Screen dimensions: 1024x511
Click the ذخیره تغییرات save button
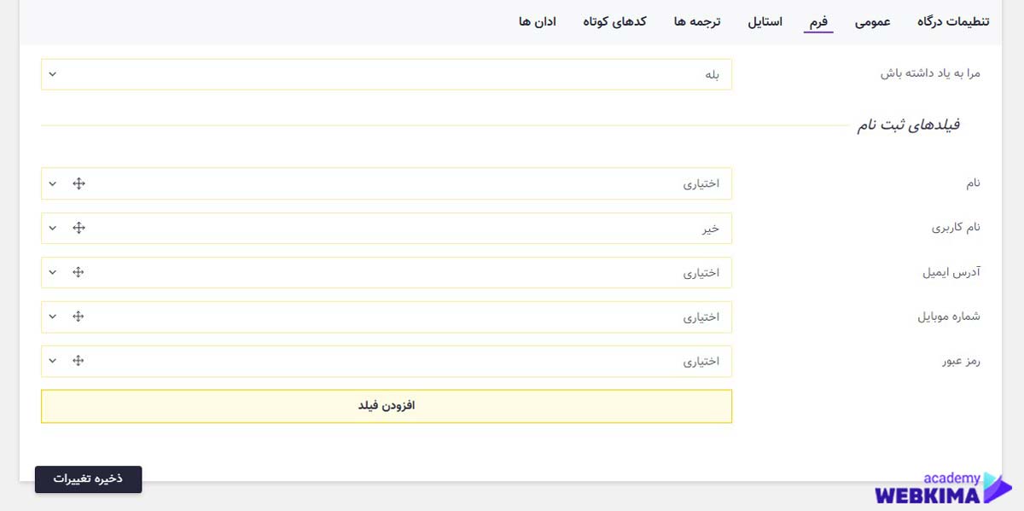(88, 479)
